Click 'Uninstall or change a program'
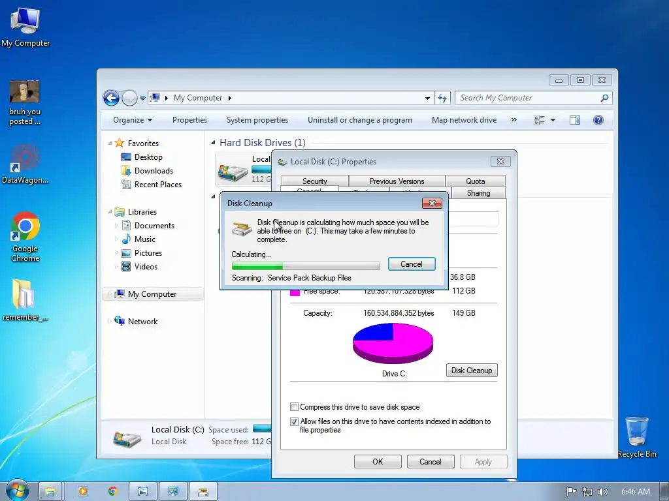This screenshot has width=669, height=501. click(360, 120)
